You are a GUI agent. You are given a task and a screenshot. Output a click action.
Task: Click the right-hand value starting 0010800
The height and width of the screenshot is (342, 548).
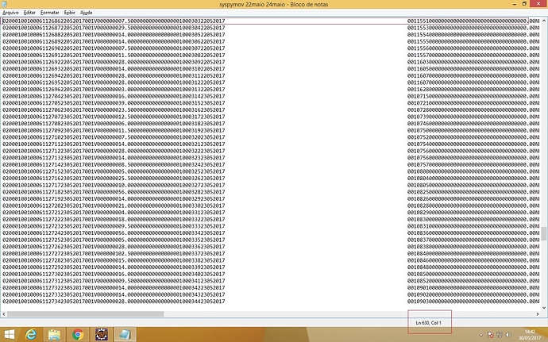point(473,171)
